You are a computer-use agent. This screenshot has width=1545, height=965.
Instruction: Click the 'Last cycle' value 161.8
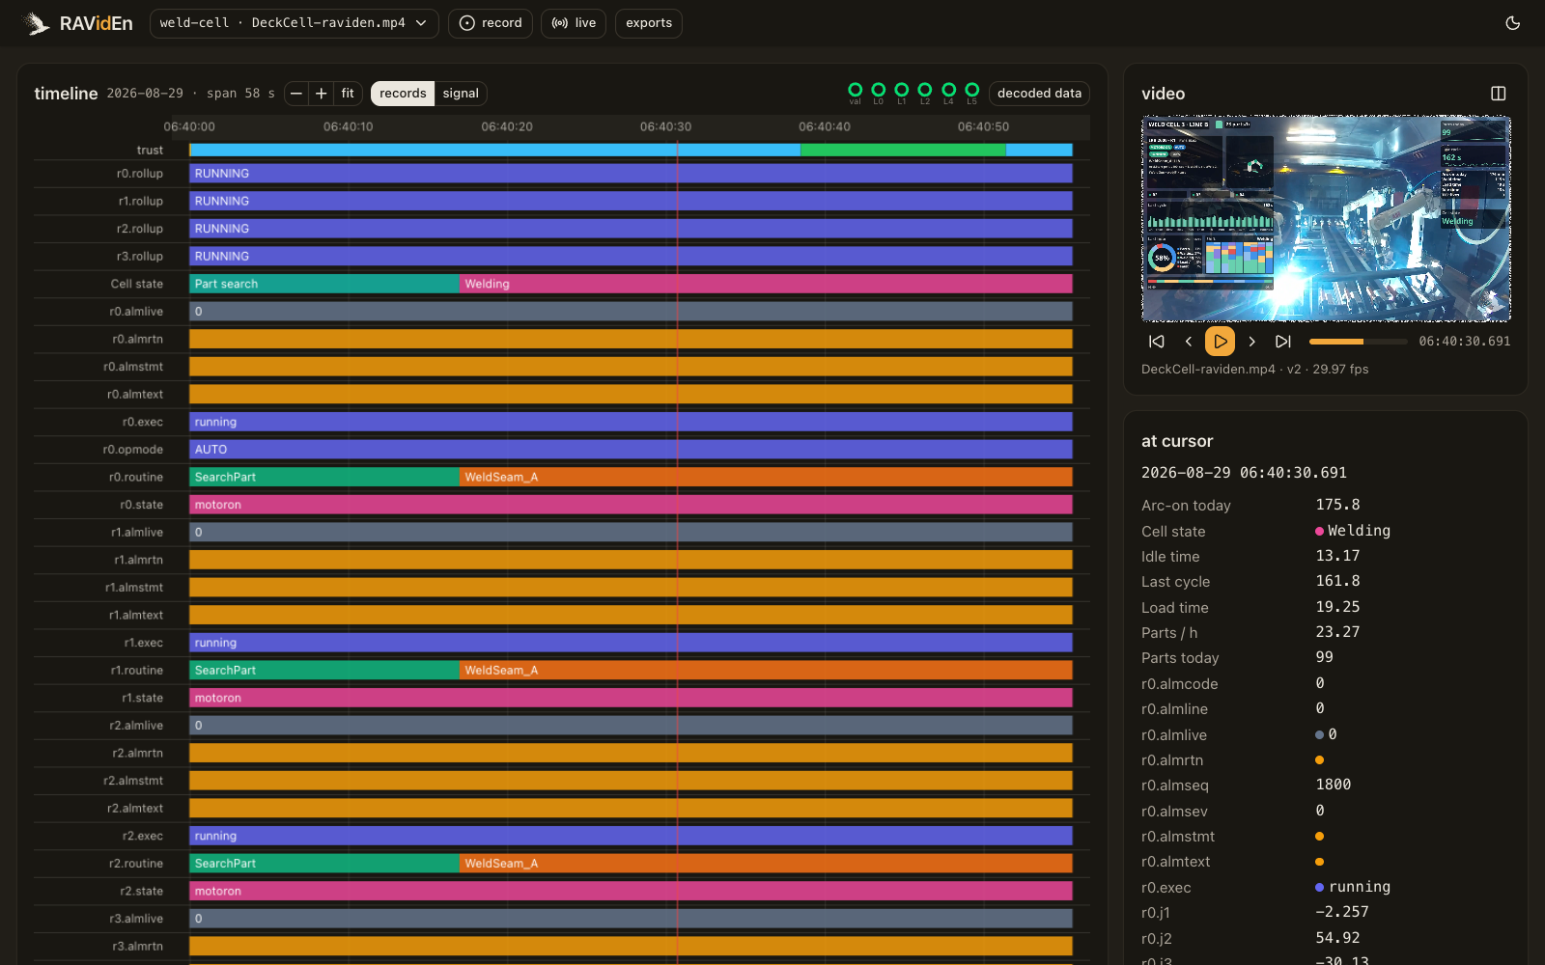click(1337, 581)
